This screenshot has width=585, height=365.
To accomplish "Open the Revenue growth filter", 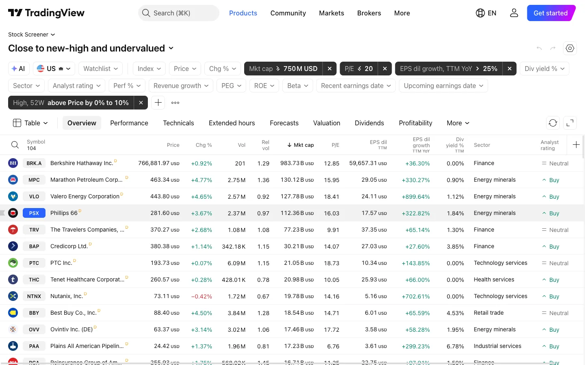I will (181, 86).
